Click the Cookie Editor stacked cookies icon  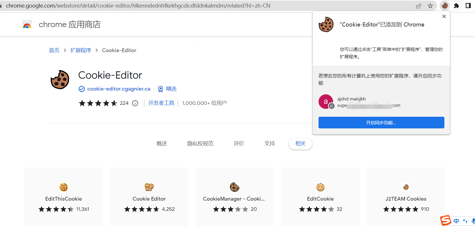tap(149, 187)
